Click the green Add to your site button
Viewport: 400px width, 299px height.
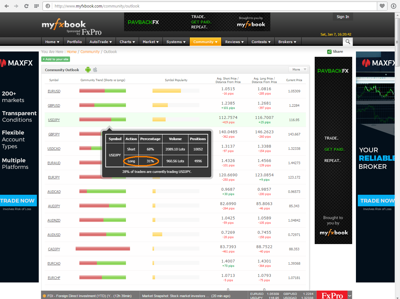pyautogui.click(x=56, y=59)
